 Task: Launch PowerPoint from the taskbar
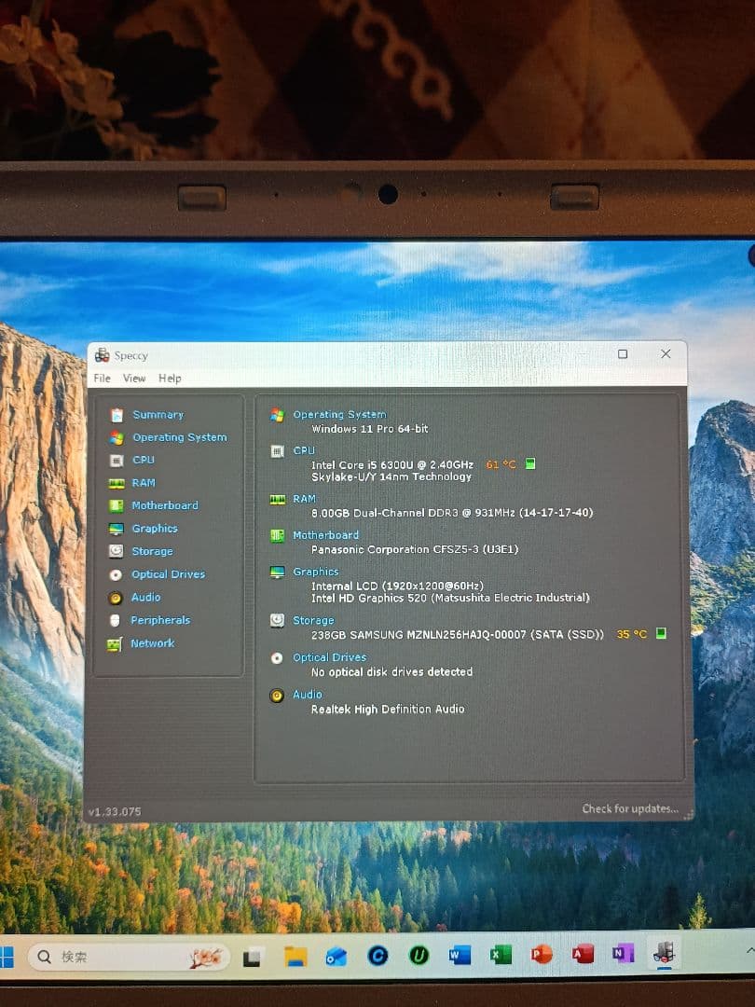tap(542, 955)
